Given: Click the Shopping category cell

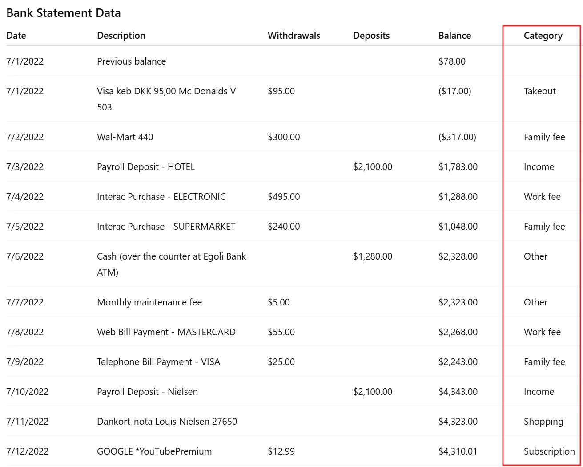Looking at the screenshot, I should (543, 422).
